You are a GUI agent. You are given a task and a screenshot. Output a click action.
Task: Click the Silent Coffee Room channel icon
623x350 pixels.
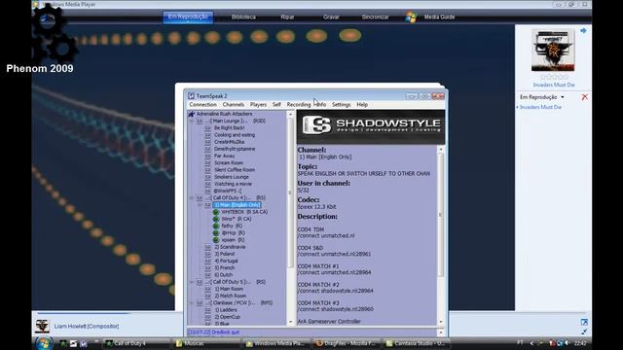207,170
